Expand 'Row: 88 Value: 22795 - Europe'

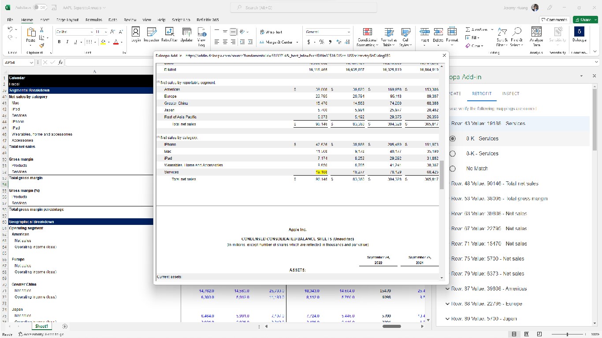(447, 304)
